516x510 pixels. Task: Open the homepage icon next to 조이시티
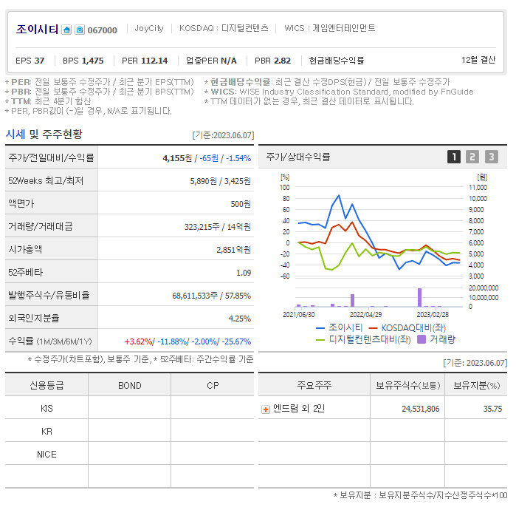[x=66, y=30]
